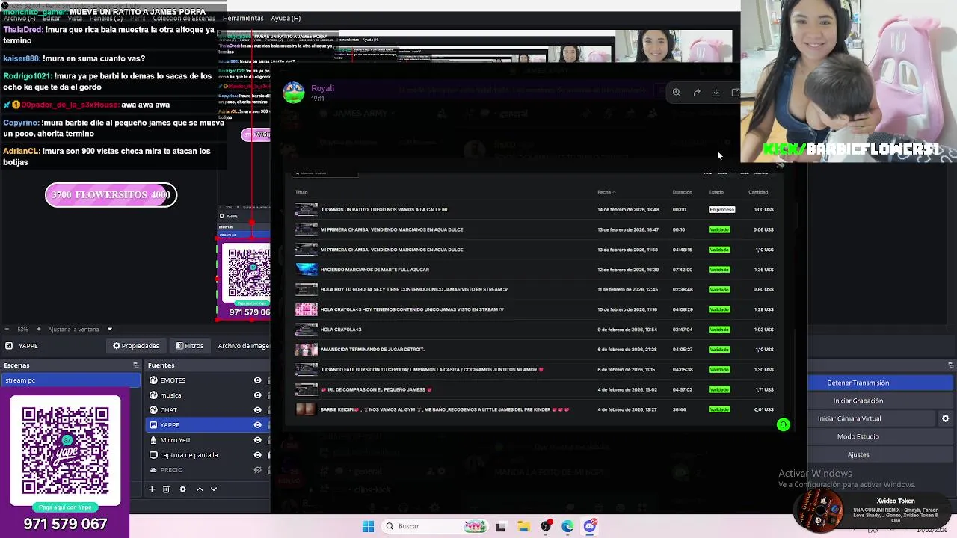Image resolution: width=957 pixels, height=538 pixels.
Task: Add a new source with plus icon
Action: pyautogui.click(x=152, y=489)
